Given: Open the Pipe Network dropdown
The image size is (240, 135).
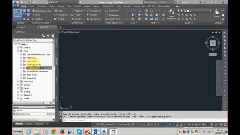Looking at the screenshot, I should click(x=94, y=19).
